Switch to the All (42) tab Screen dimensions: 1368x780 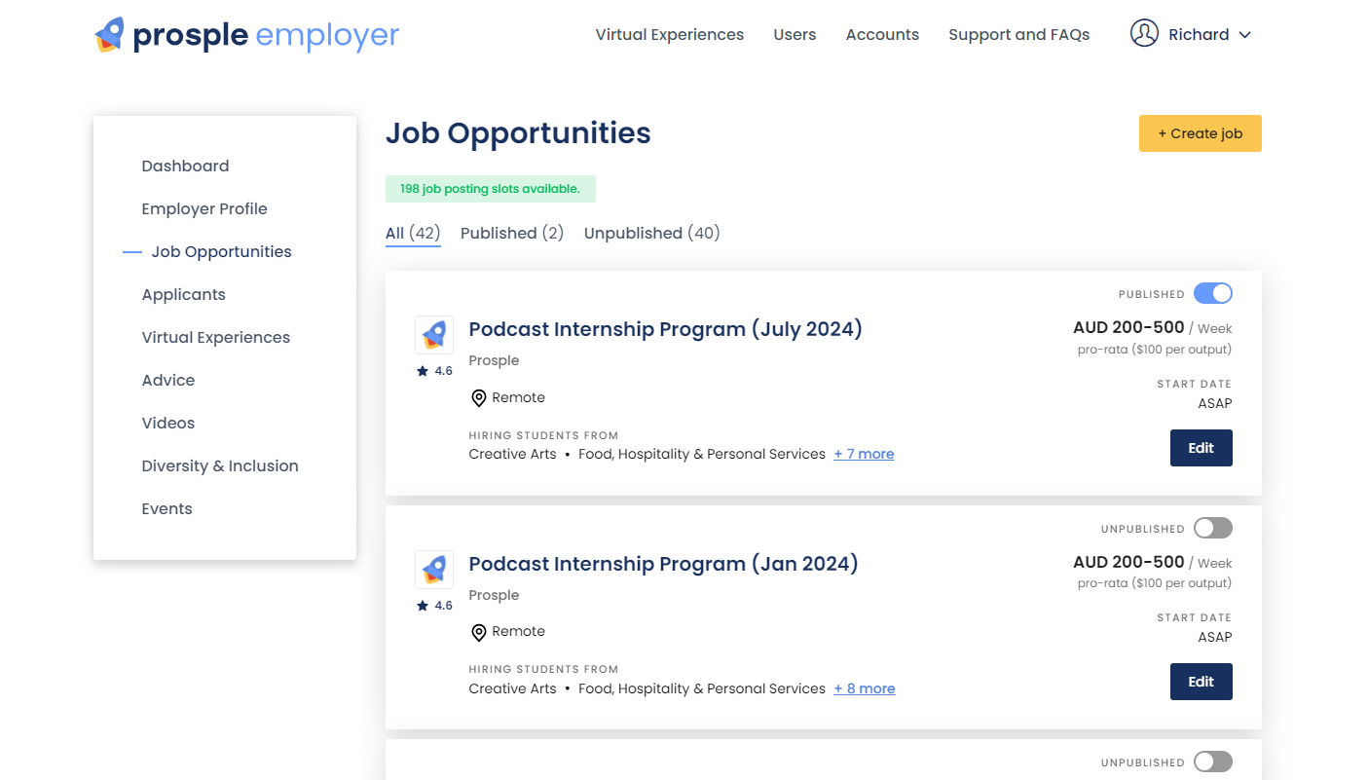[x=413, y=233]
